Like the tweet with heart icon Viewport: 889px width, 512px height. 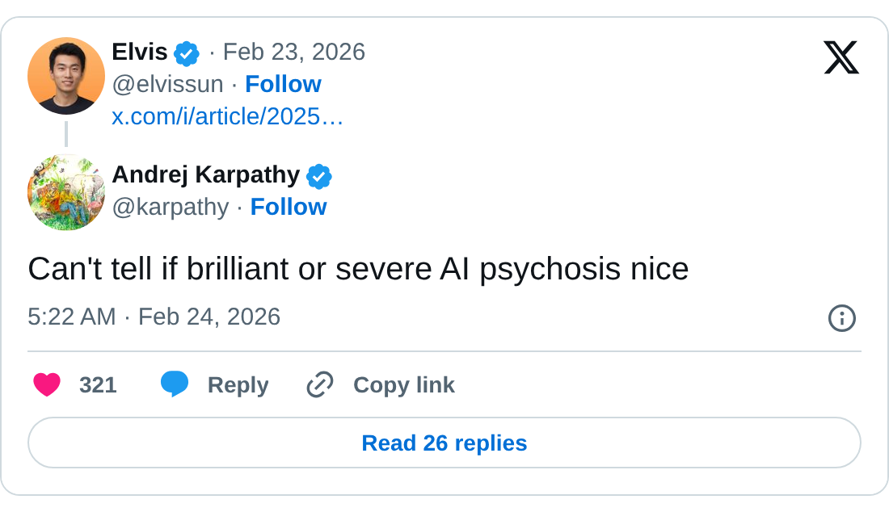[47, 385]
